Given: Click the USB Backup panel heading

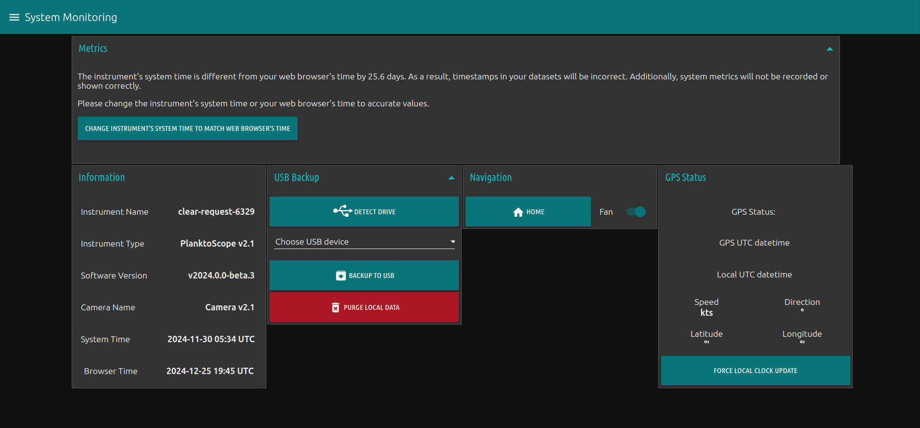Looking at the screenshot, I should coord(297,177).
